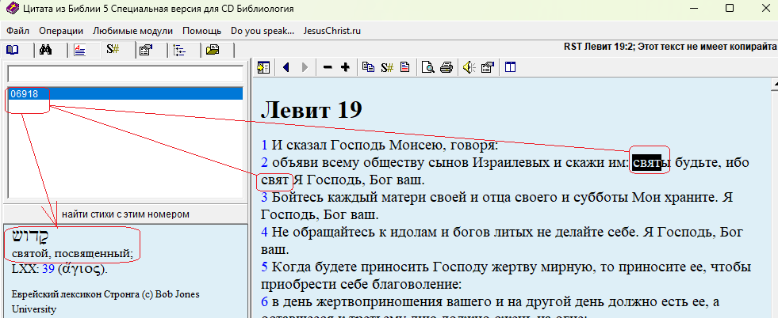Open print preview with magnifier page icon
This screenshot has width=778, height=318.
pos(428,67)
